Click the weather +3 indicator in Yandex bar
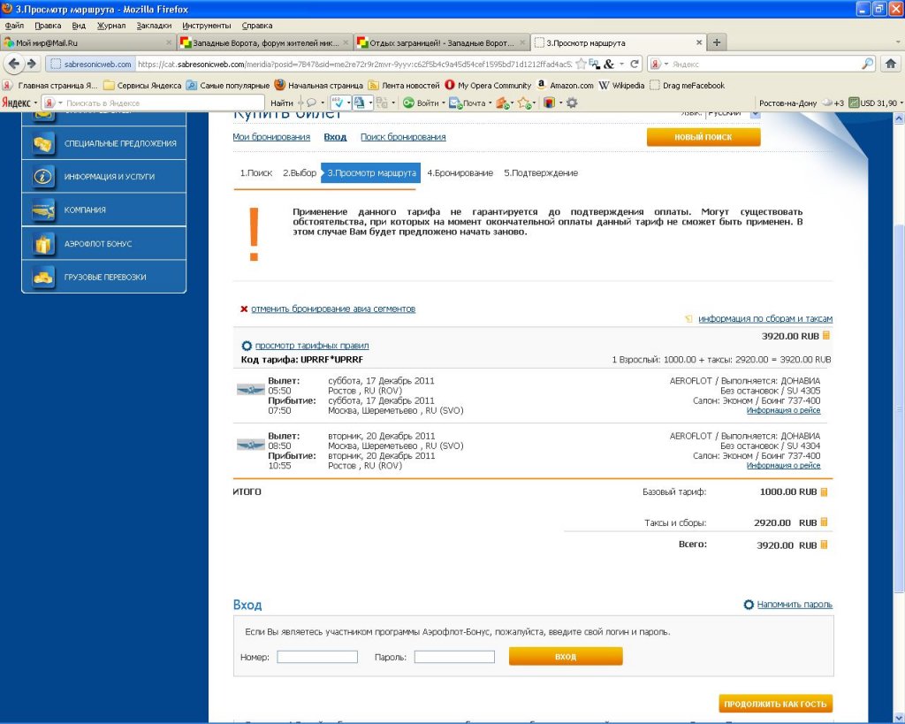This screenshot has width=905, height=724. click(x=832, y=103)
